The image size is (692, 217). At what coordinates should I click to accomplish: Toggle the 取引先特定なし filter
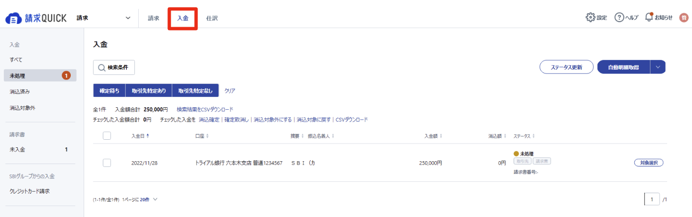point(195,90)
